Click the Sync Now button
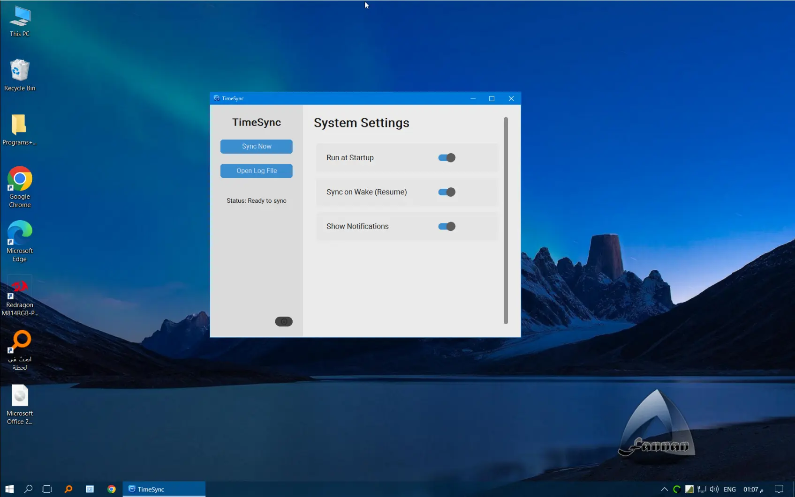 256,146
